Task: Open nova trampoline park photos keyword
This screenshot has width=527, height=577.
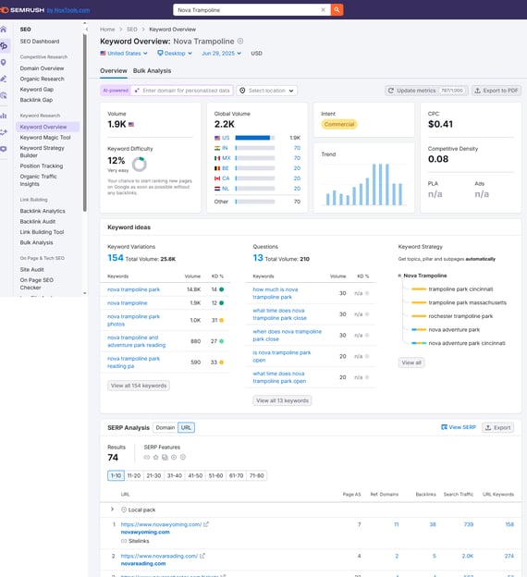Action: point(133,320)
